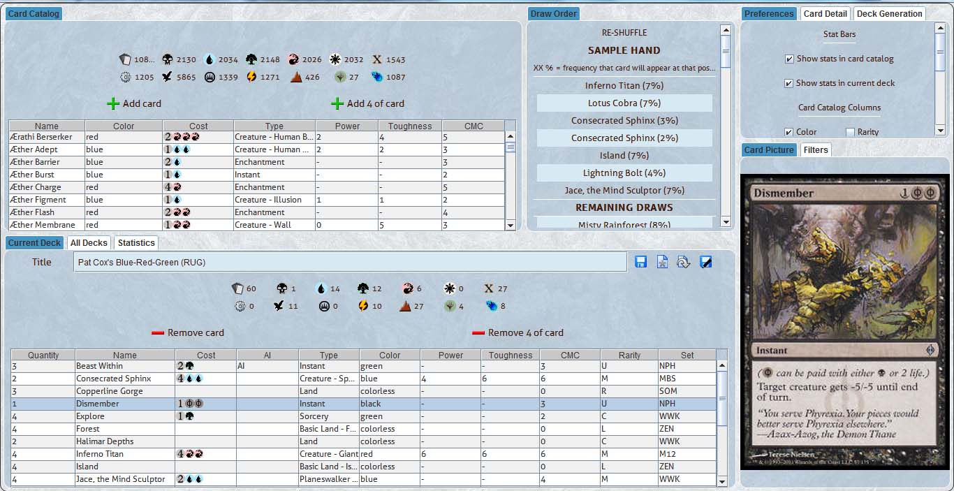
Task: Click the blue water drop icon in Card Catalog
Action: click(209, 60)
